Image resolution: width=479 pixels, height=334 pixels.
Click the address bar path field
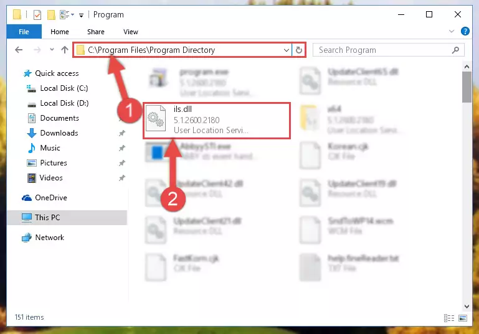pyautogui.click(x=183, y=50)
